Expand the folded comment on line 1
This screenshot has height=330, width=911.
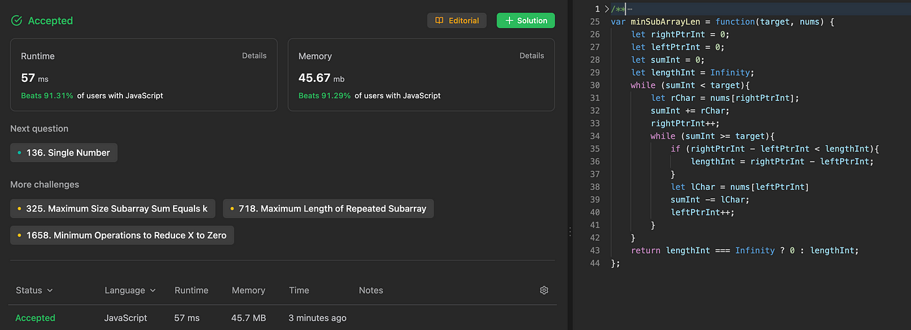[606, 8]
